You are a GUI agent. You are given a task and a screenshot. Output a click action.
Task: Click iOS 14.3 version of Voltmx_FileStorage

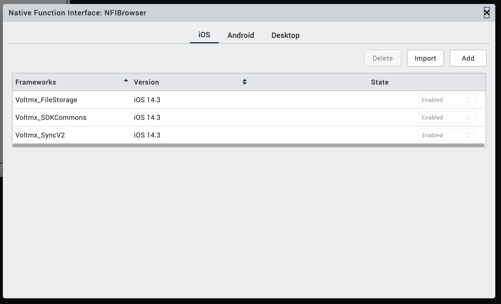click(x=147, y=100)
